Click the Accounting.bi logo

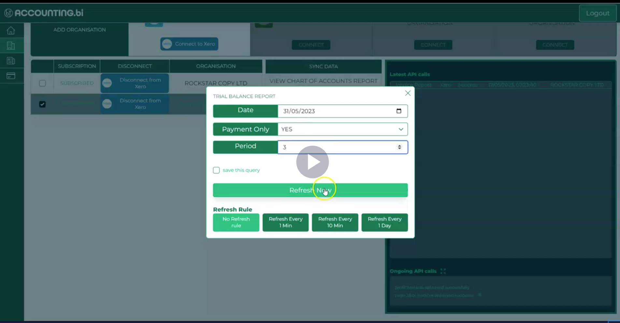[x=44, y=13]
